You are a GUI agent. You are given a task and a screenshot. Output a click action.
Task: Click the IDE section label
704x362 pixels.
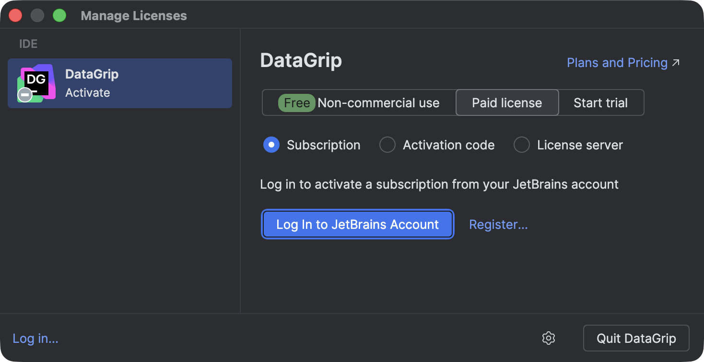[28, 44]
